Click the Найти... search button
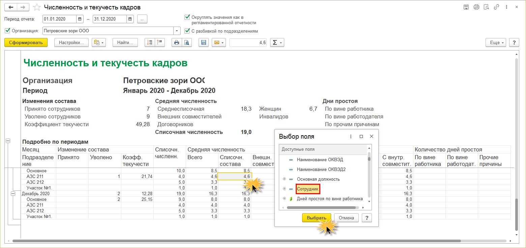The image size is (526, 248). [125, 43]
